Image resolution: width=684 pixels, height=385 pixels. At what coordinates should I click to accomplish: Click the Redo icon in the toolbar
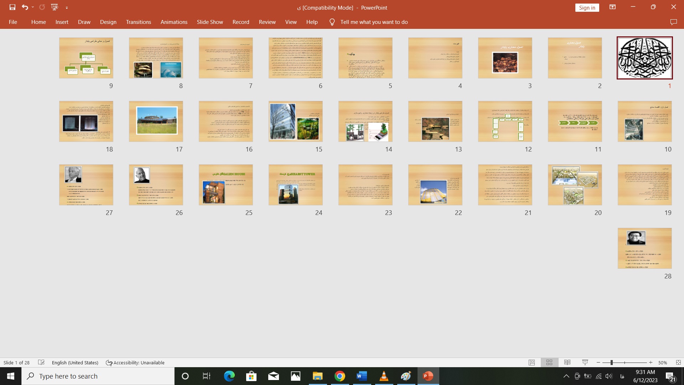click(42, 7)
